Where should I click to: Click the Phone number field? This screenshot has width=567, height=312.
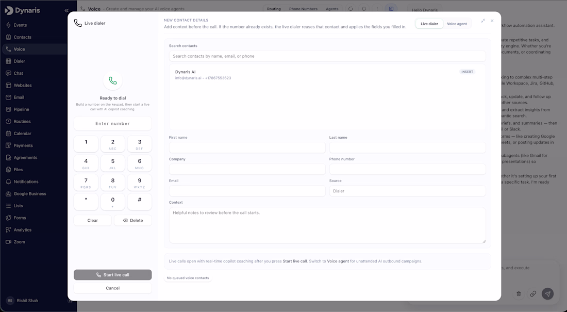pyautogui.click(x=408, y=169)
